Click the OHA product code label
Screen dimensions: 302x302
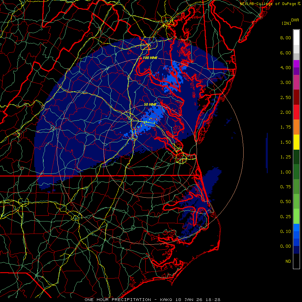click(295, 20)
